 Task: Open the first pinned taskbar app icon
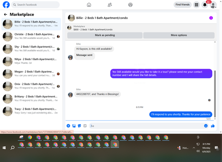pyautogui.click(x=22, y=138)
